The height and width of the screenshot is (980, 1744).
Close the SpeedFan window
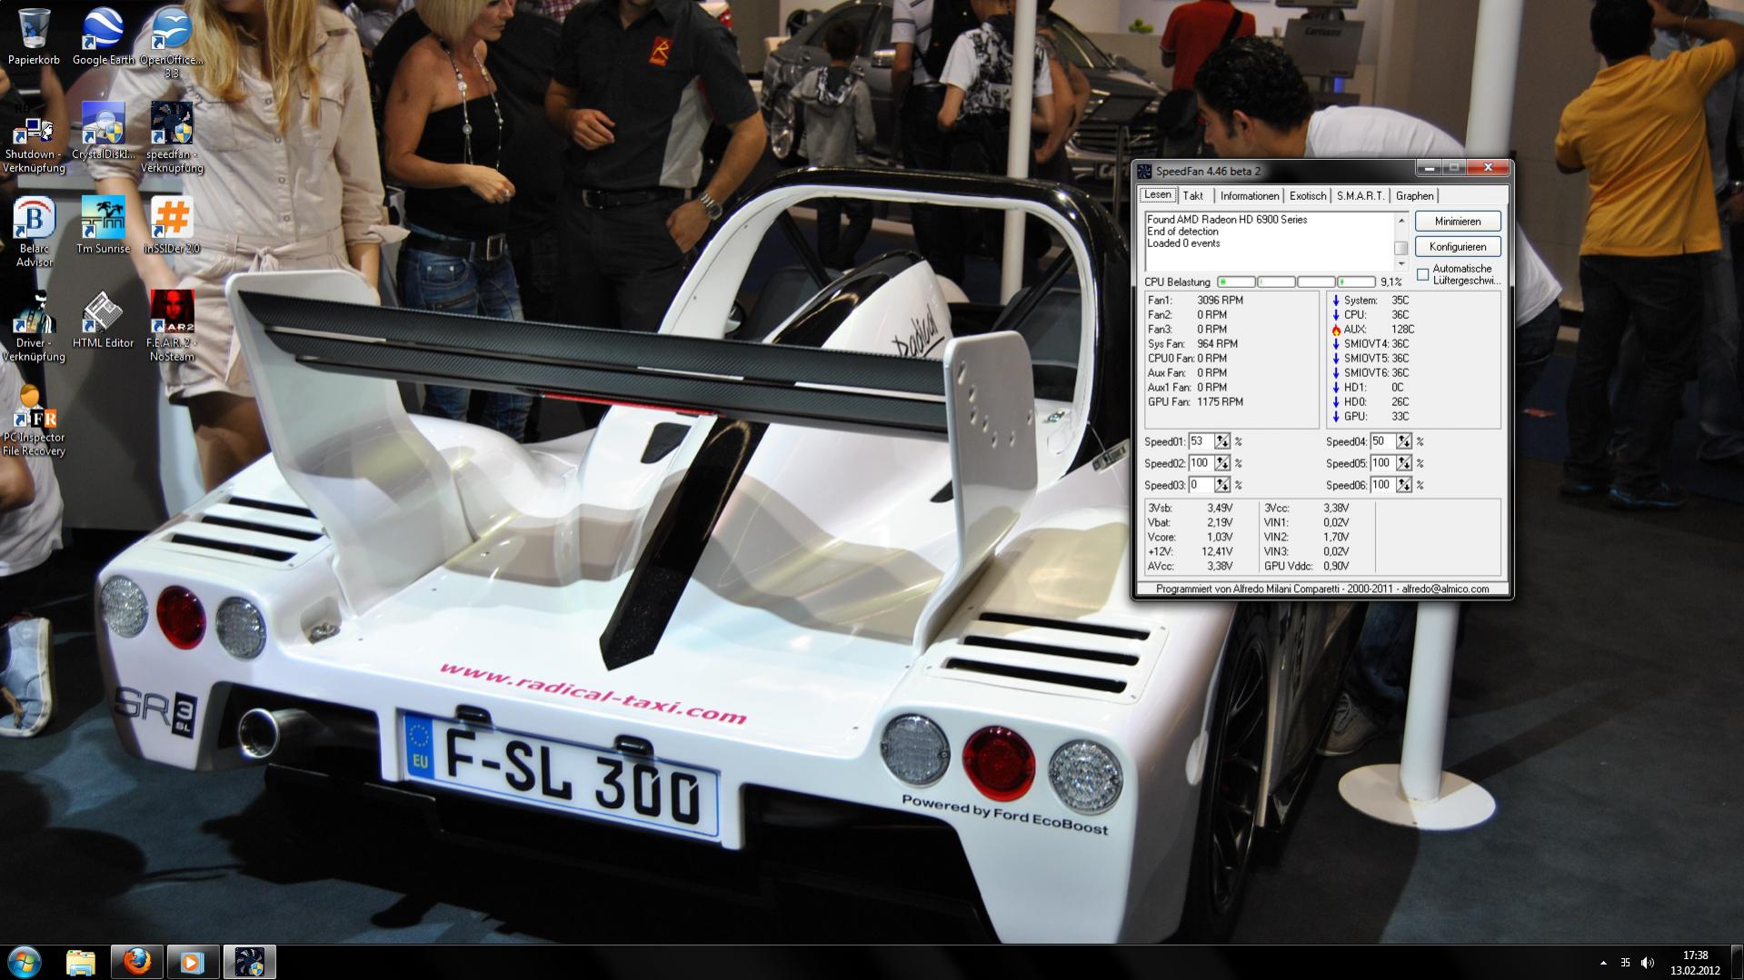coord(1488,168)
